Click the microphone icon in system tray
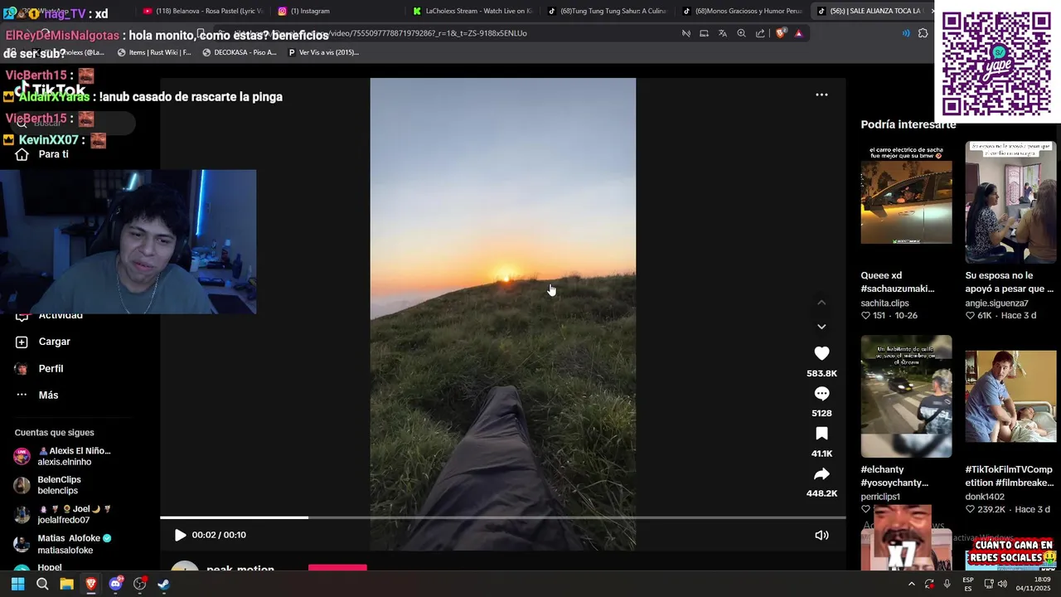The height and width of the screenshot is (597, 1061). (x=947, y=584)
